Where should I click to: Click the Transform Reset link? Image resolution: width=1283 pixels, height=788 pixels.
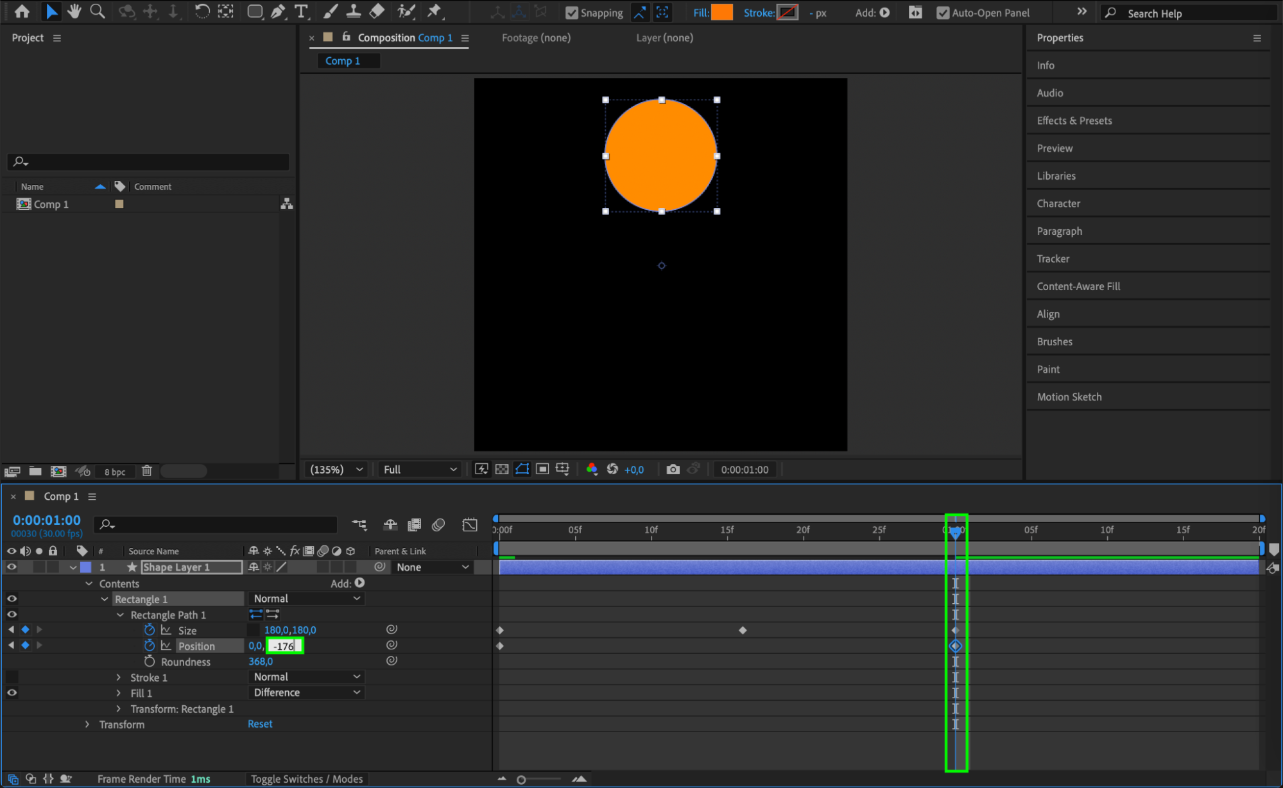260,724
